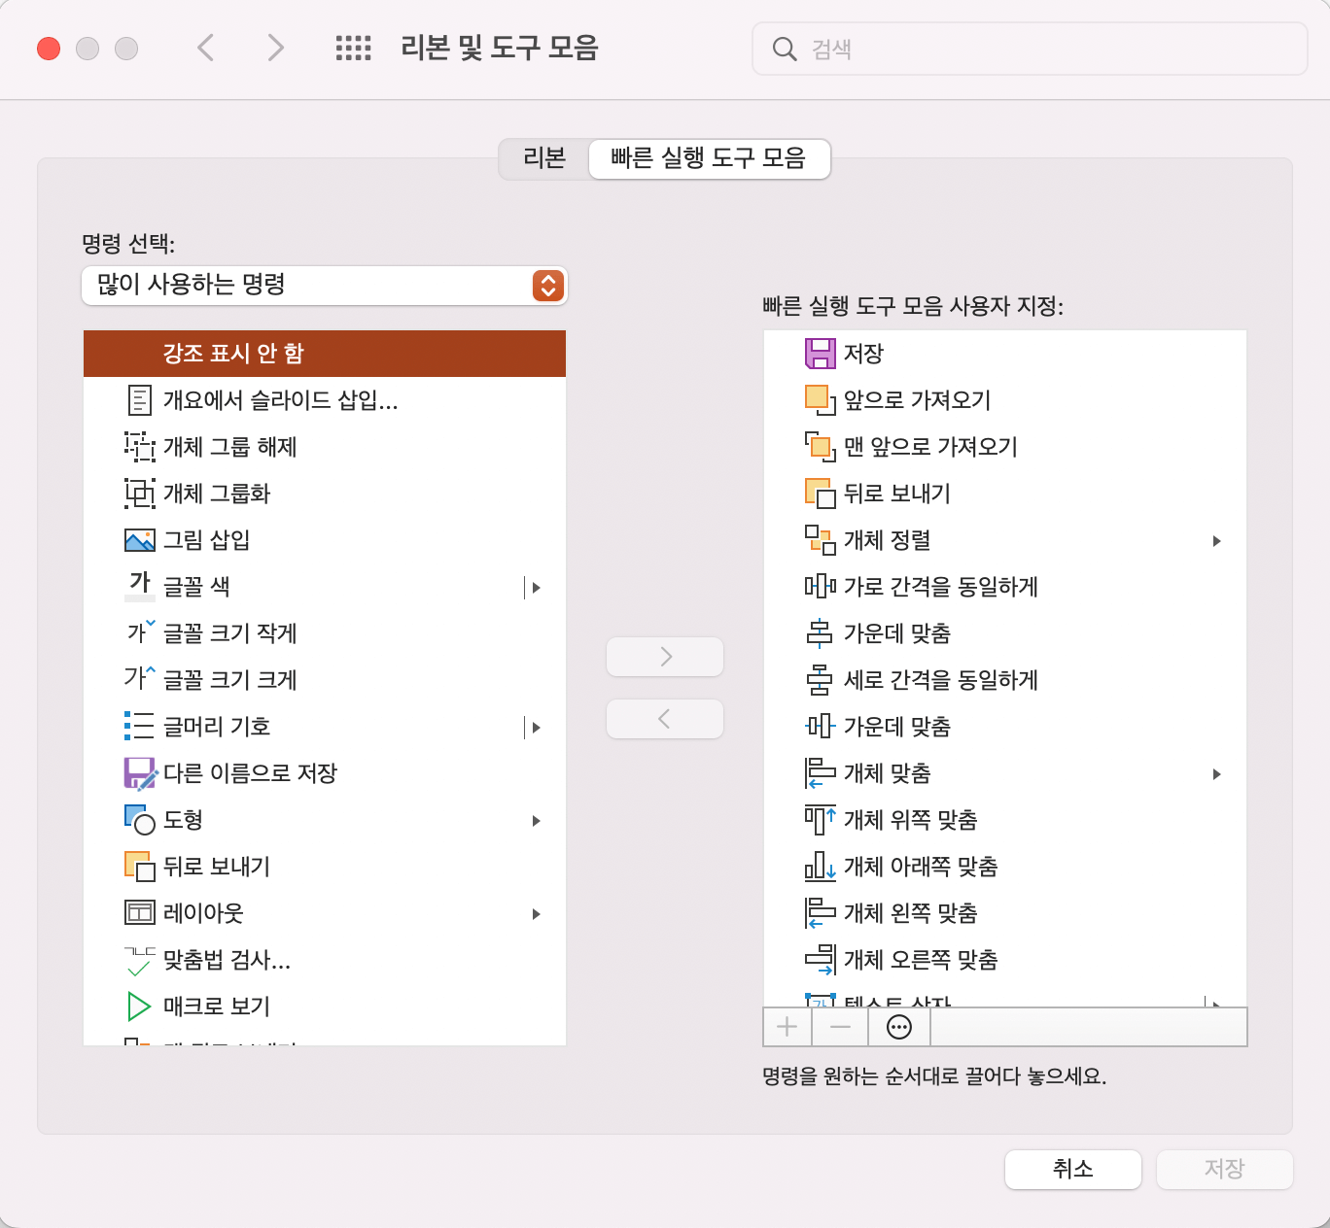Select the 세로 간격을 동일하게 text
This screenshot has height=1228, width=1330.
(x=941, y=680)
